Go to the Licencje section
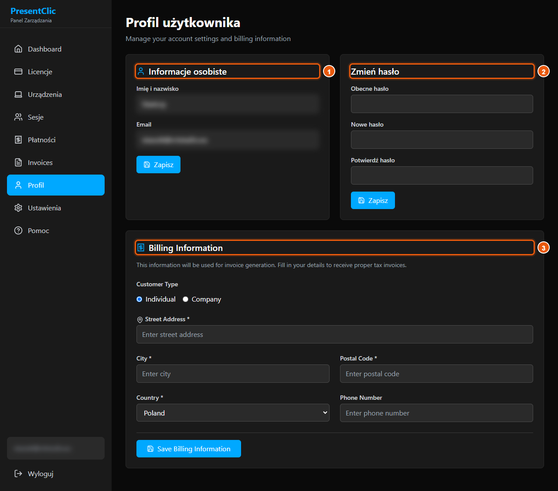Screen dimensions: 558x491 pyautogui.click(x=56, y=72)
